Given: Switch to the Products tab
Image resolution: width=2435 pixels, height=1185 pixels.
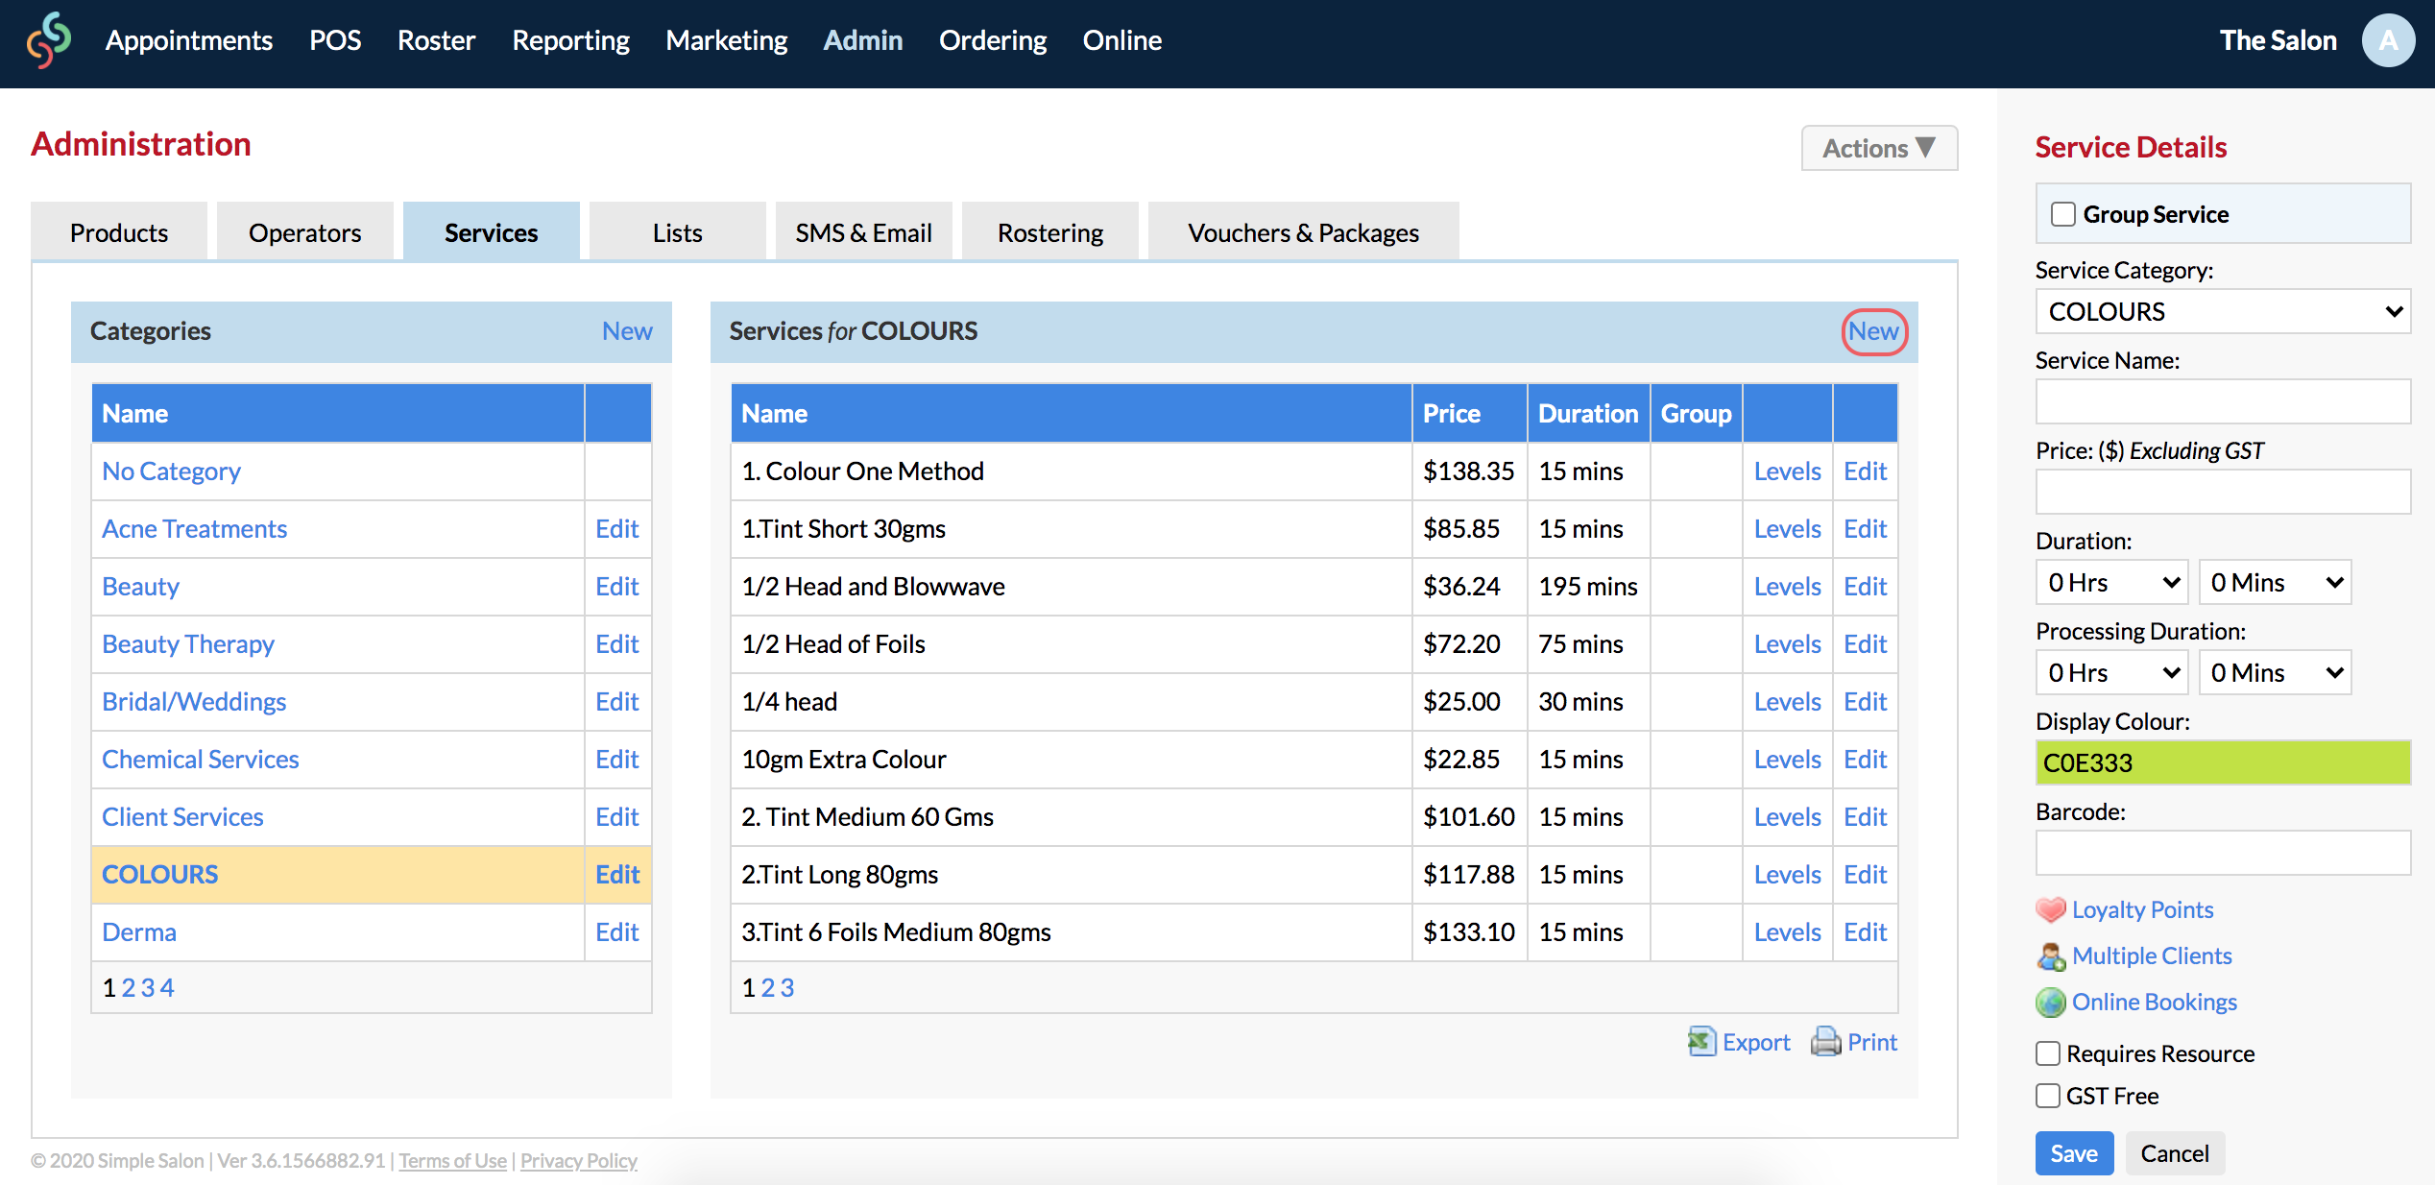Looking at the screenshot, I should pyautogui.click(x=119, y=231).
